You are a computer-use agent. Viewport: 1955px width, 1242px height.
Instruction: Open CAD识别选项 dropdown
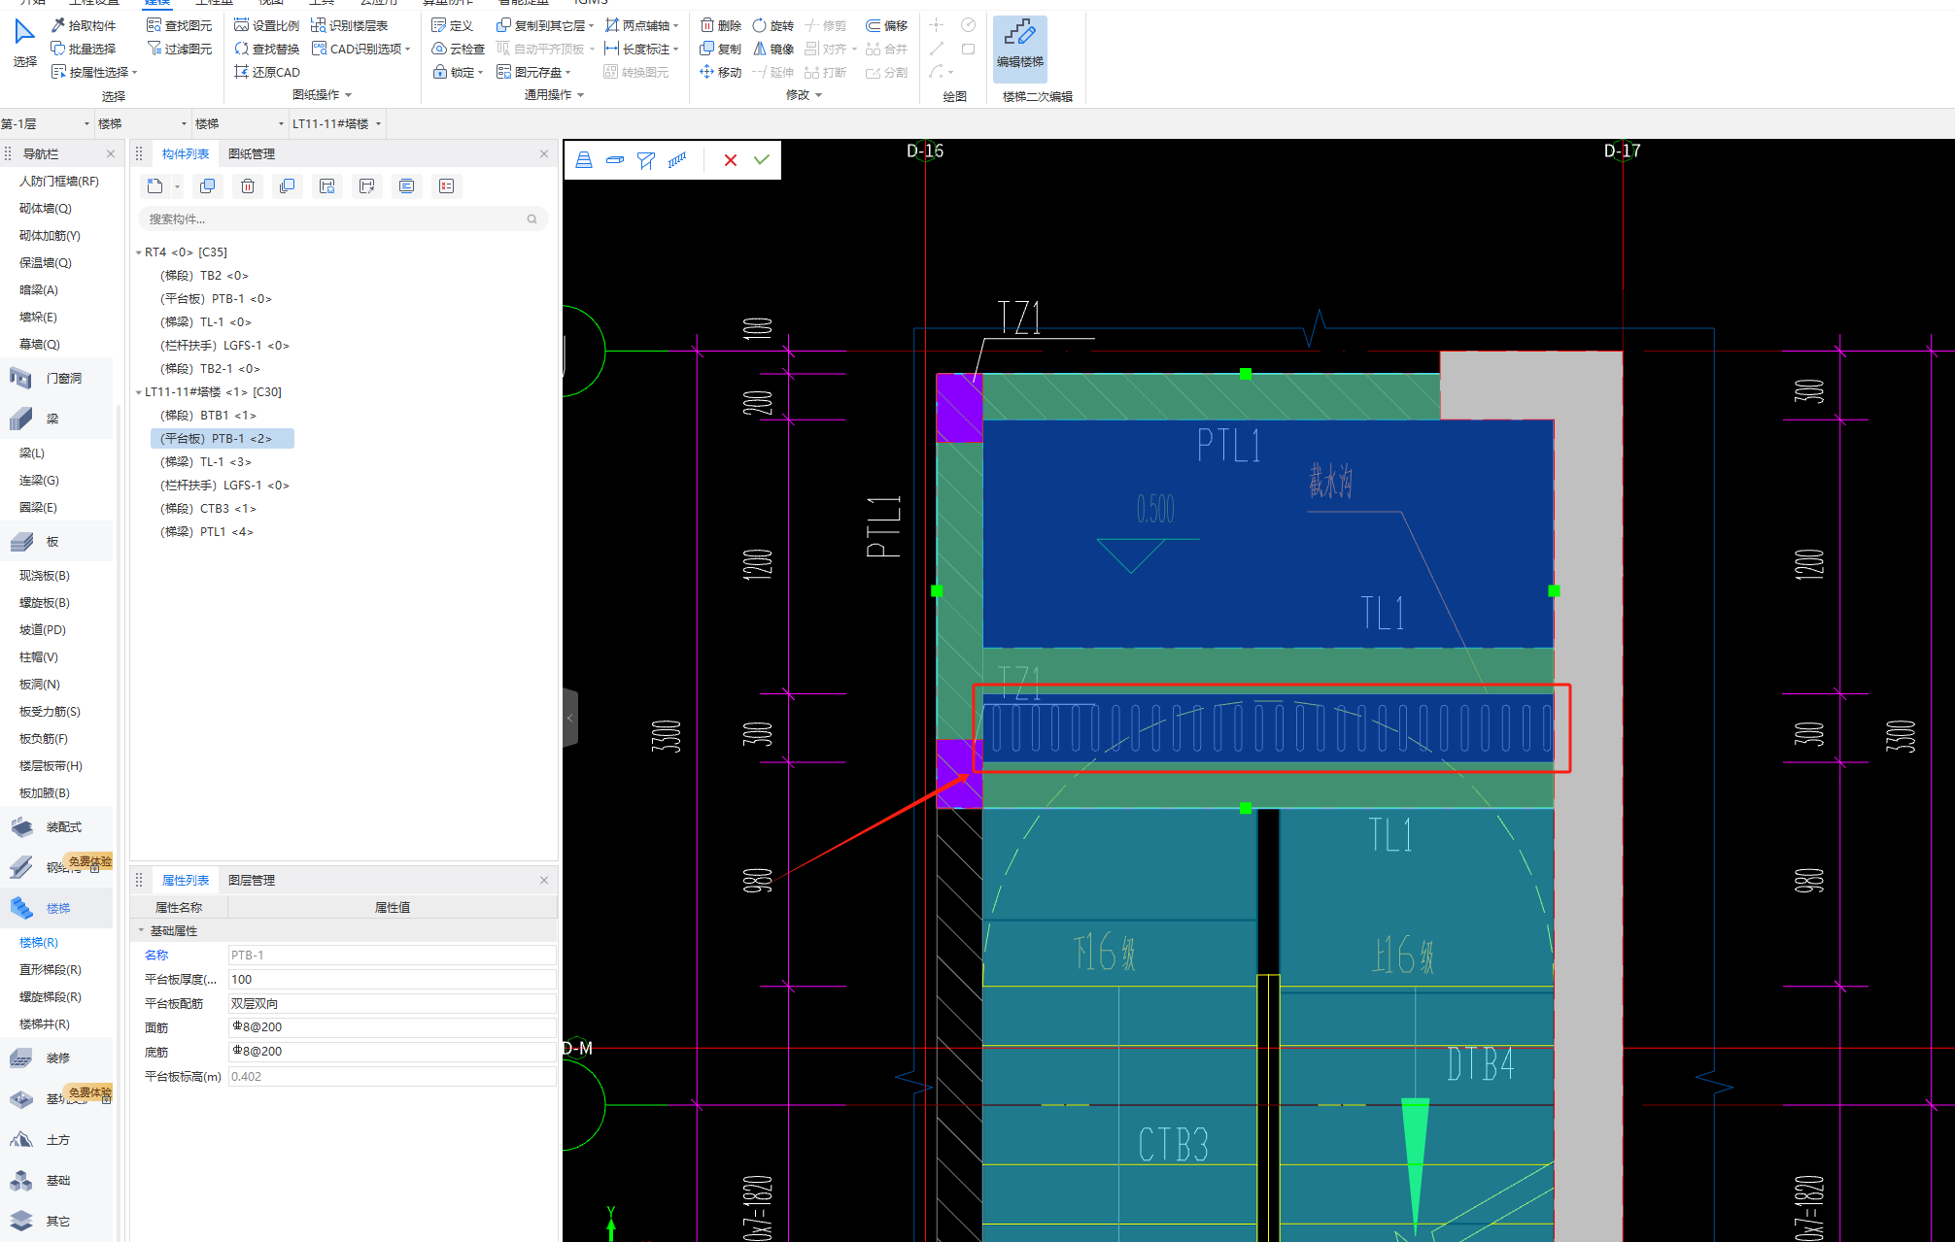[408, 50]
